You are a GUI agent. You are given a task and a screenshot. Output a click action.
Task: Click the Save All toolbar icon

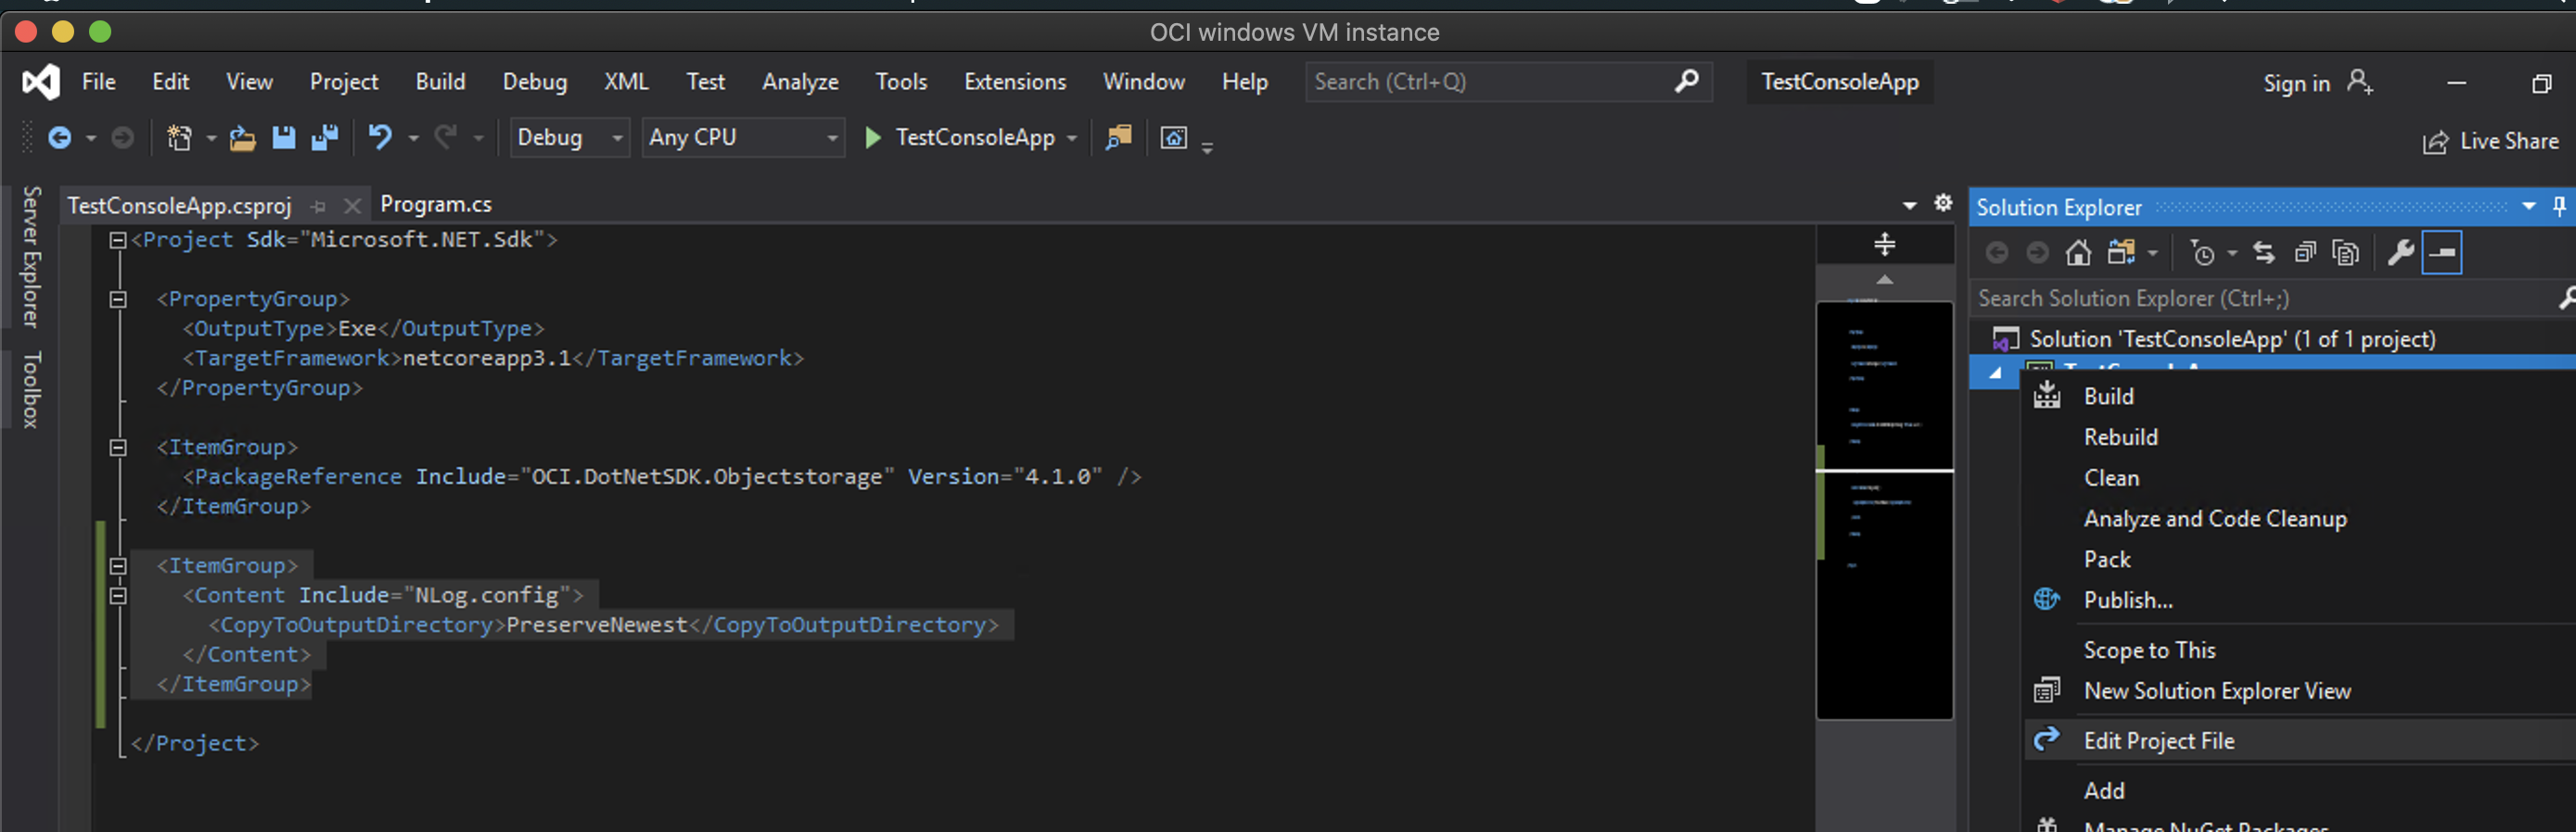(x=325, y=137)
